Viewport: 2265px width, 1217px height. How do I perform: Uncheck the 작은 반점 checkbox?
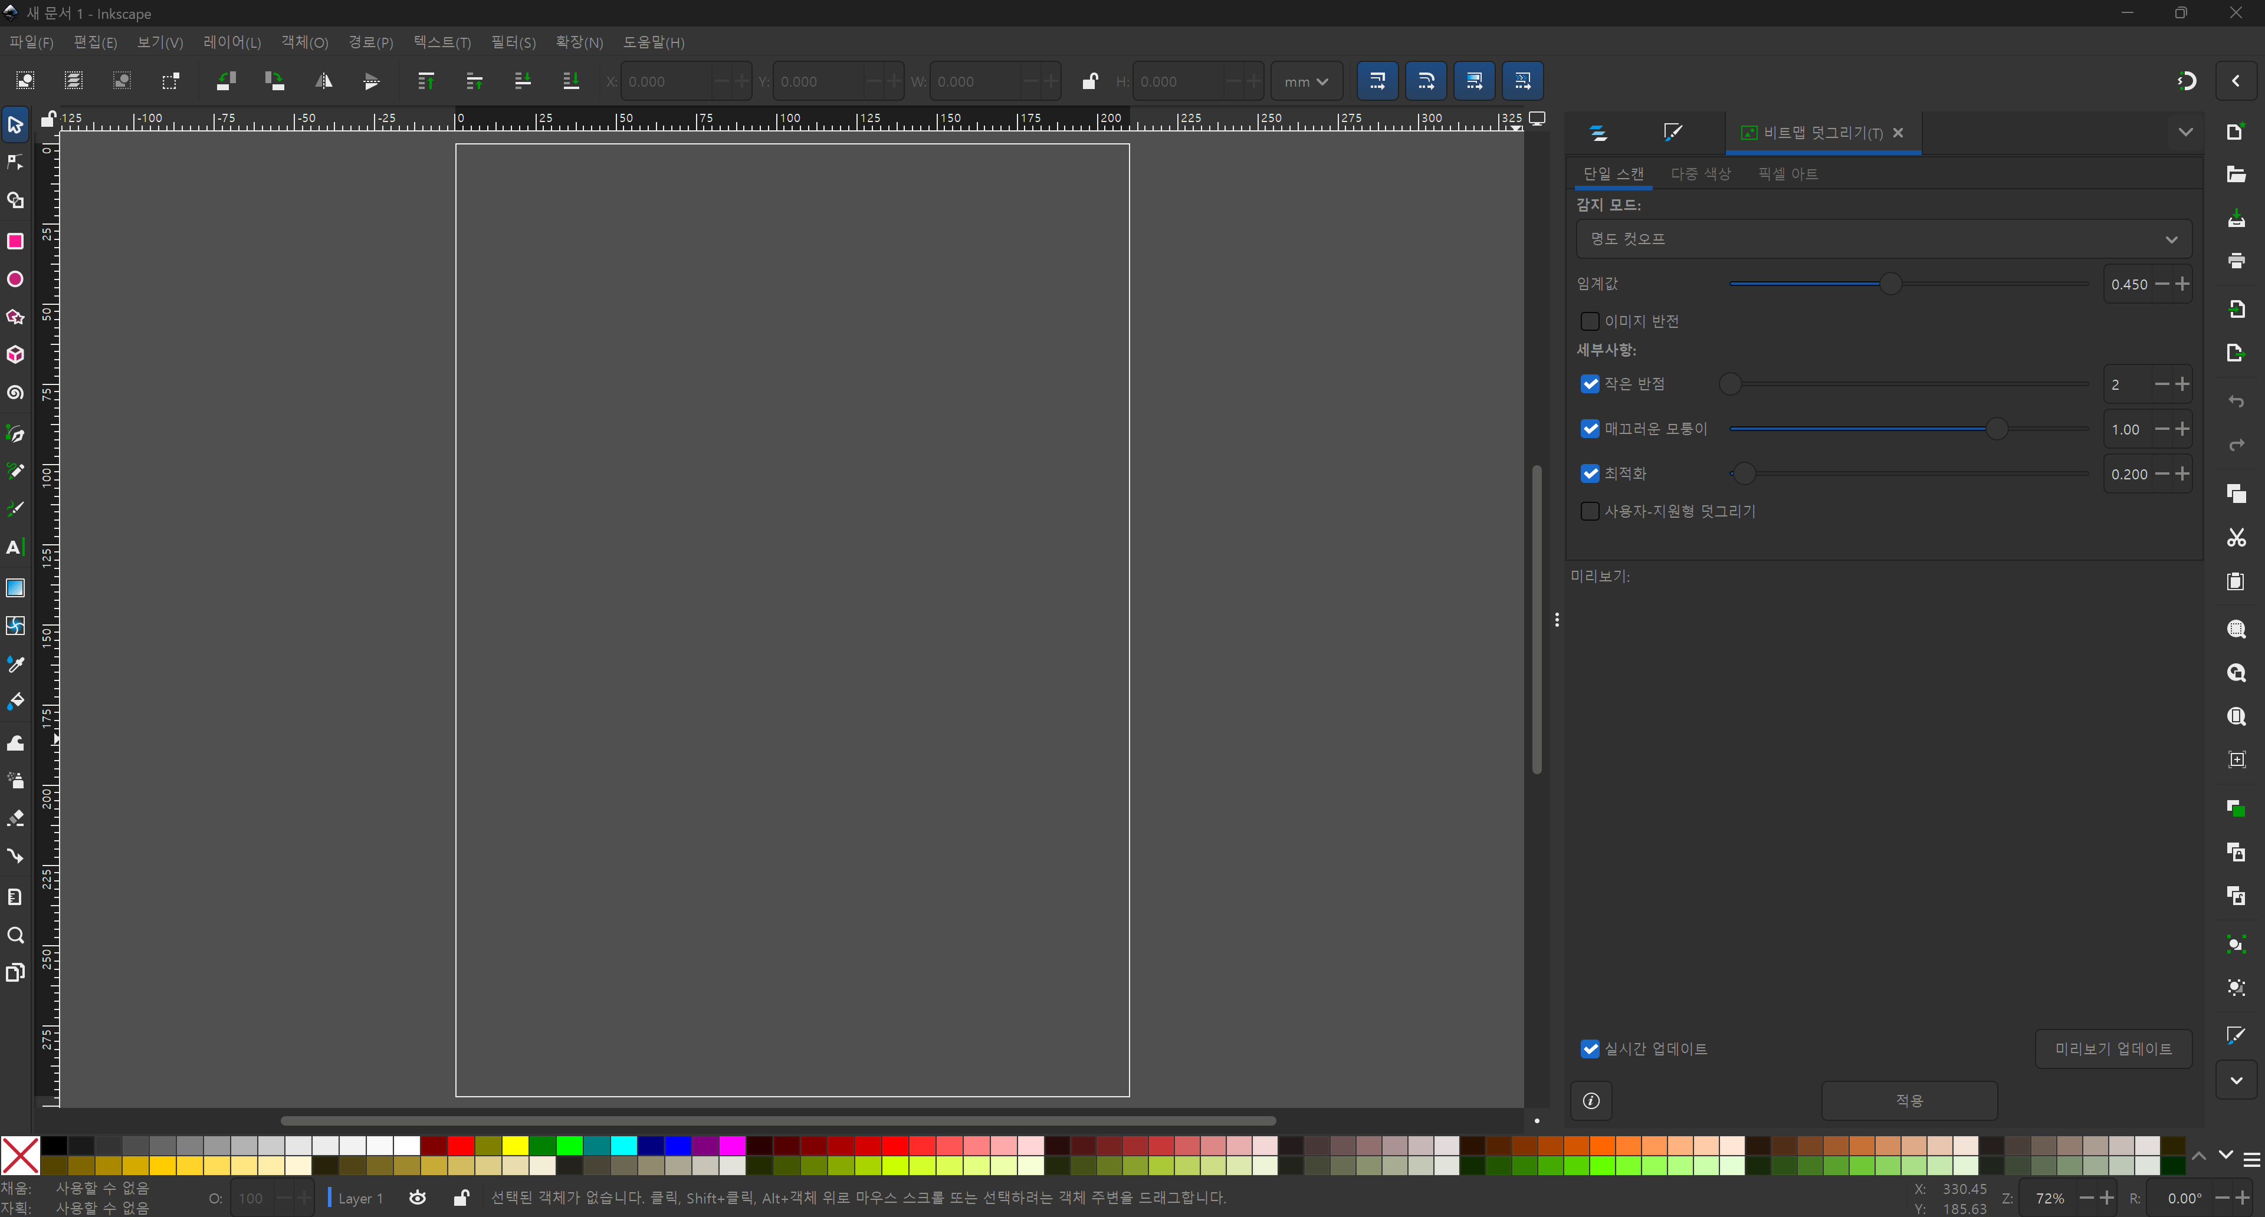click(1590, 384)
